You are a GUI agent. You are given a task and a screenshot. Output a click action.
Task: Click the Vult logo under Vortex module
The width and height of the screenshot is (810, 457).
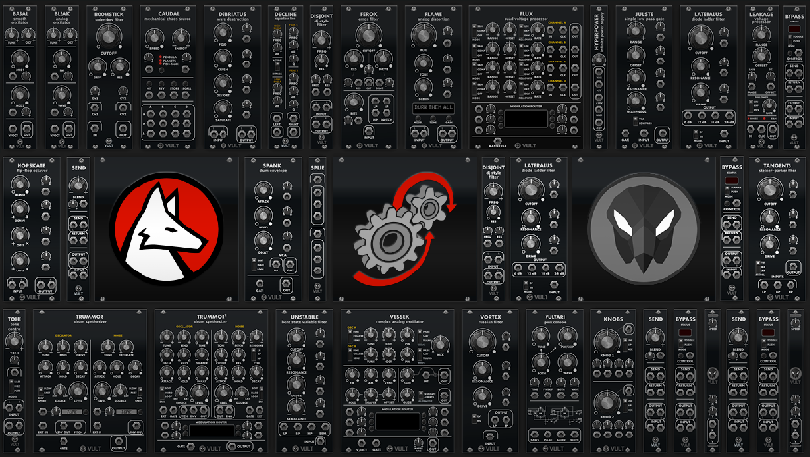490,449
